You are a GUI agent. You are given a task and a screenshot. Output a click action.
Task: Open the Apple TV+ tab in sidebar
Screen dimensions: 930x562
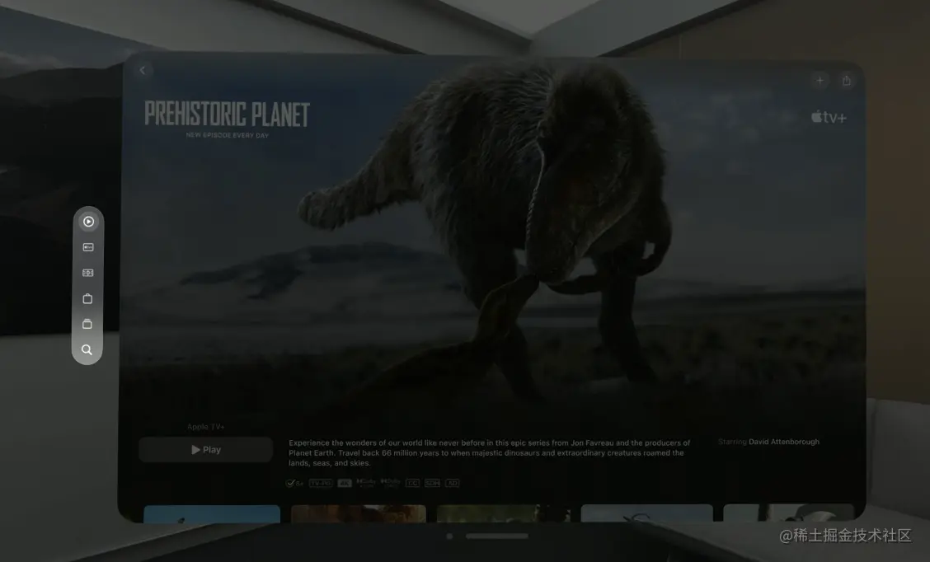88,247
